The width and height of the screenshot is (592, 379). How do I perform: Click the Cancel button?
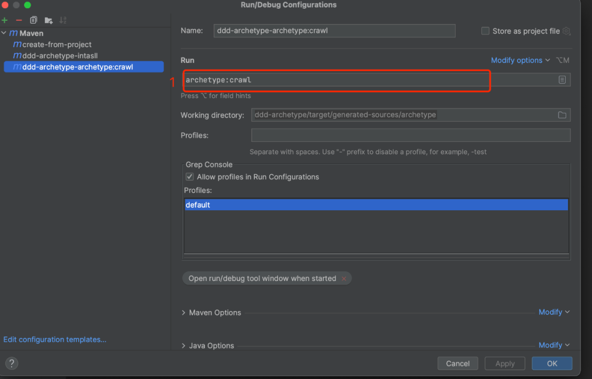[x=458, y=364]
